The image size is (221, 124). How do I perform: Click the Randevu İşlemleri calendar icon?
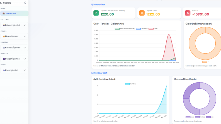pyautogui.click(x=4, y=48)
